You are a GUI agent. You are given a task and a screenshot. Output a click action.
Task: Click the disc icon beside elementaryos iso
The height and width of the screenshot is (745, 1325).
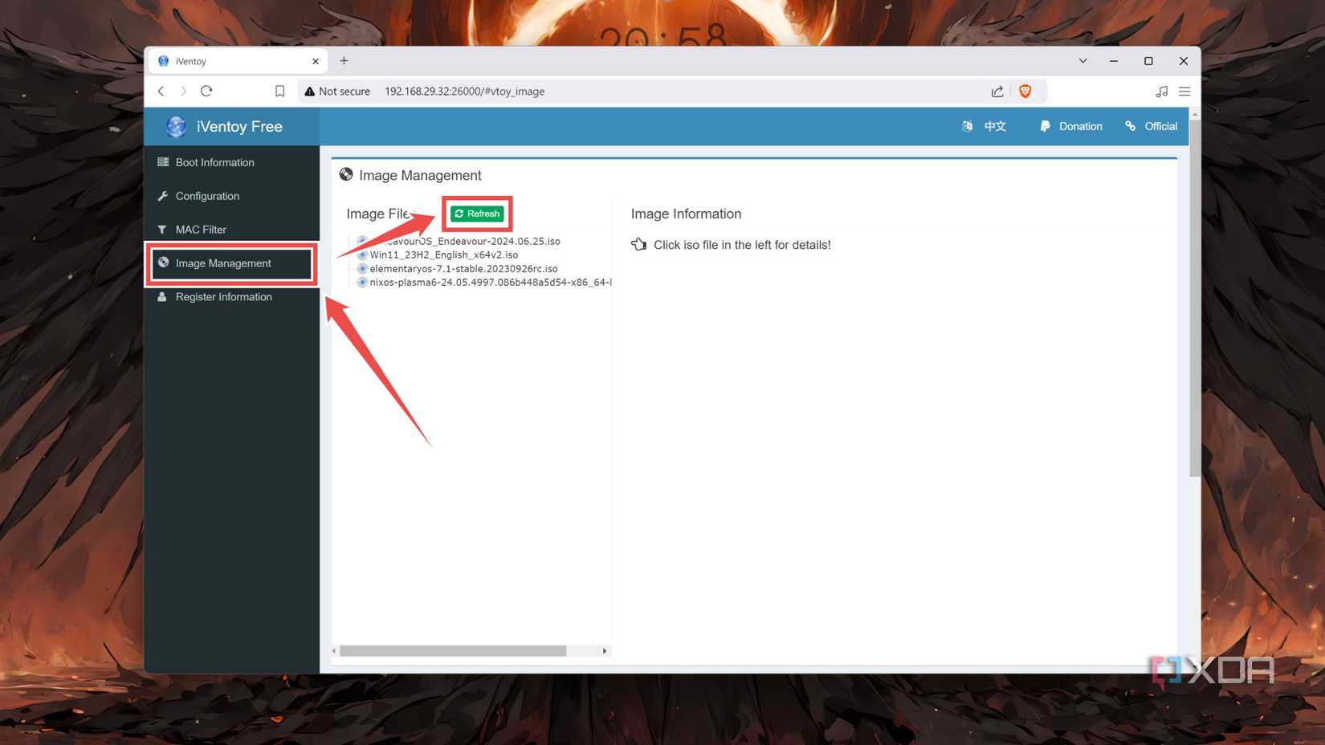click(x=362, y=269)
